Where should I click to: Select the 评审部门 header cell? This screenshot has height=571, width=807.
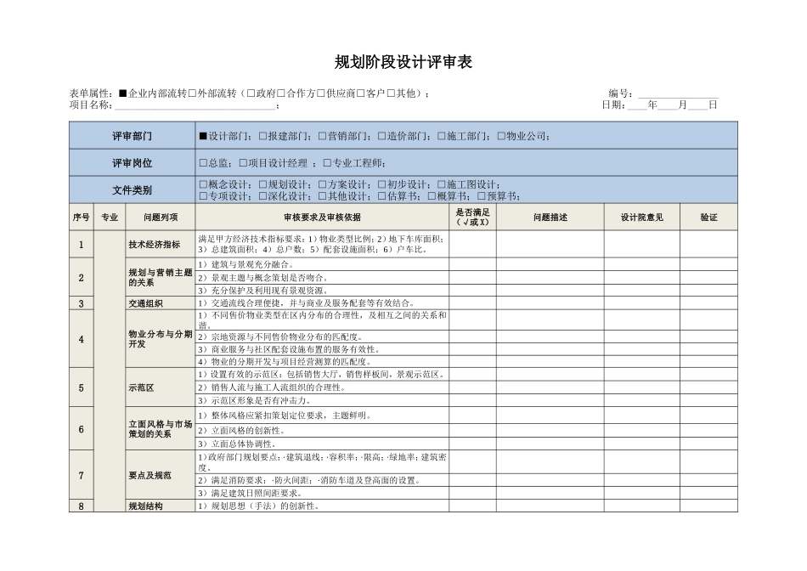[x=133, y=136]
